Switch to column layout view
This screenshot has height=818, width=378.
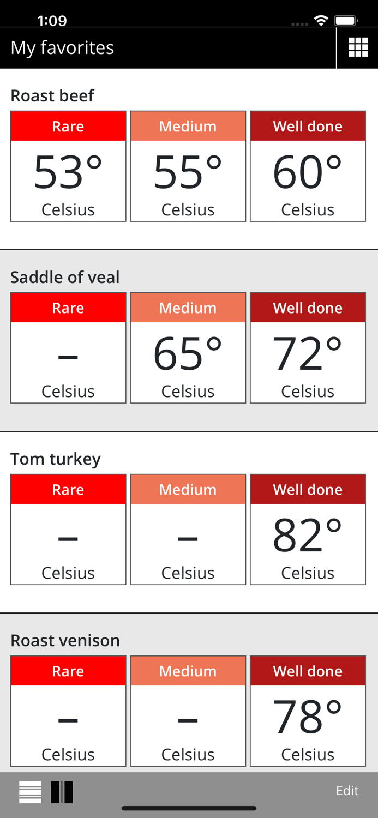tap(62, 791)
